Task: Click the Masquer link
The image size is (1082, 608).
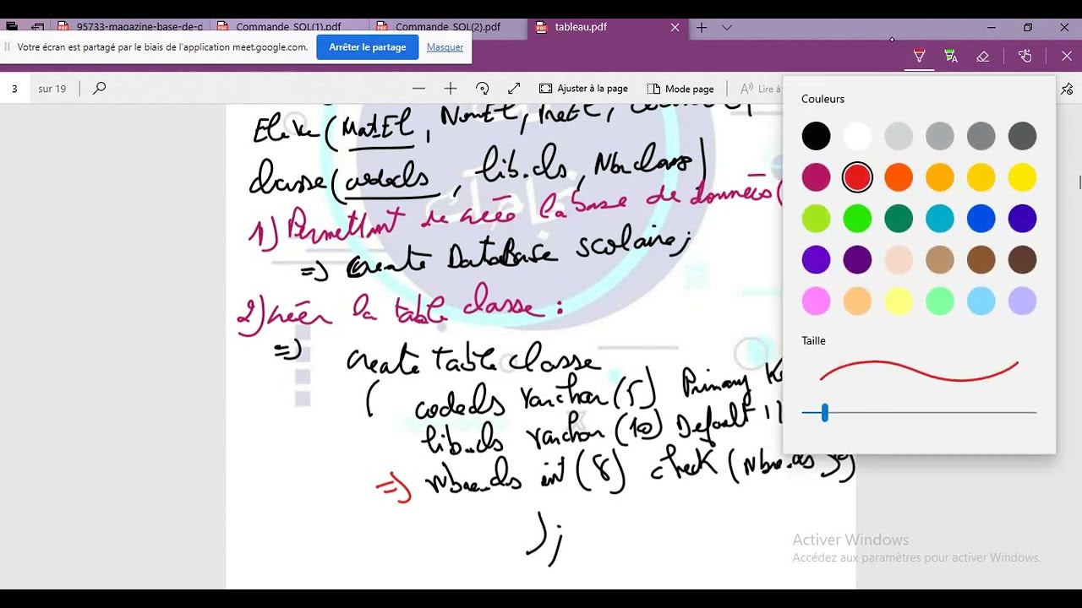Action: coord(445,47)
